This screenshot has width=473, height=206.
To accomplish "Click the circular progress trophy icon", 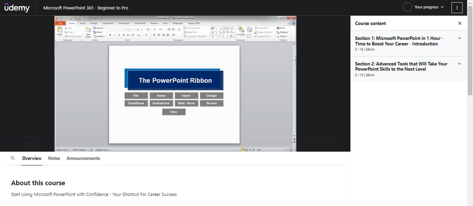I will tap(407, 7).
